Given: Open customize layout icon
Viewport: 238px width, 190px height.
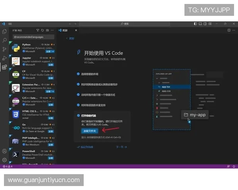Looking at the screenshot, I should pos(210,24).
